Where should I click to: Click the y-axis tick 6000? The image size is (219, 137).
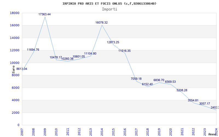pos(16,88)
